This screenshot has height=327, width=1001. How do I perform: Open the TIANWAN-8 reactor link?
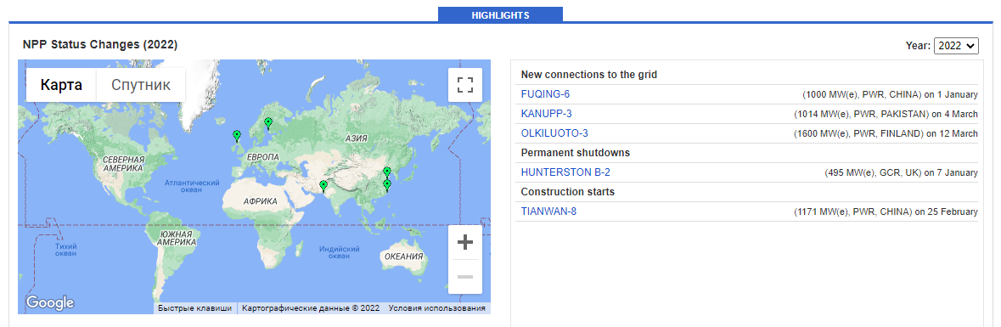548,211
